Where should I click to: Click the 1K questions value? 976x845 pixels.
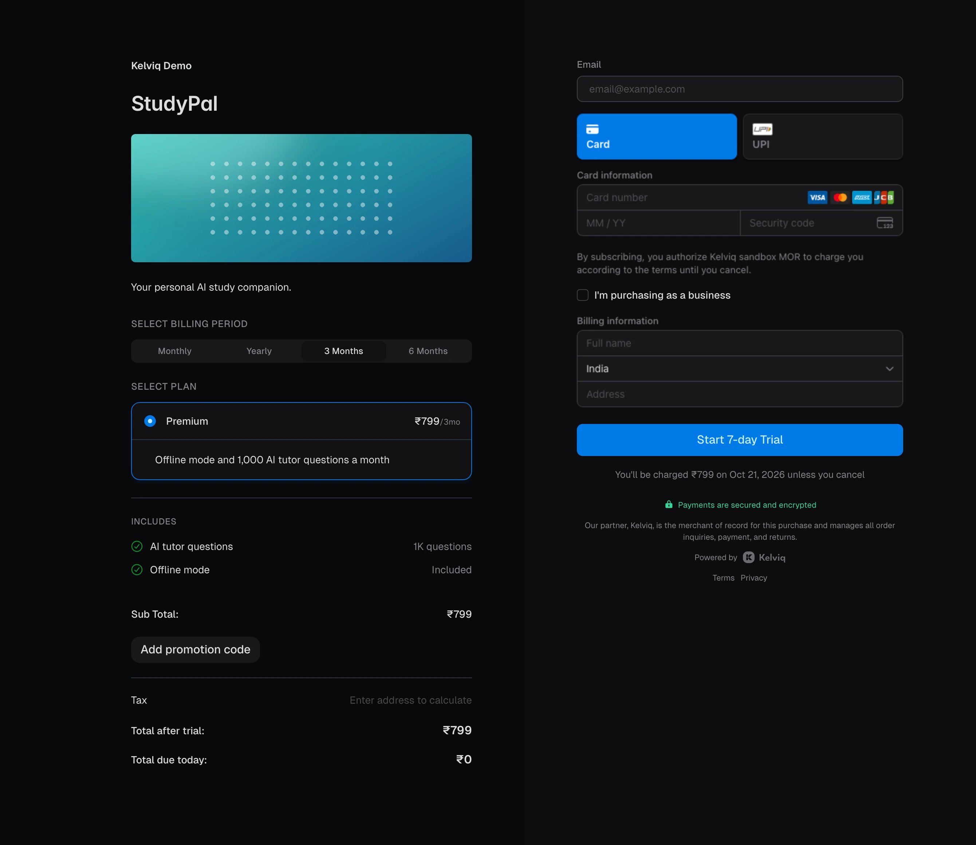(x=442, y=546)
